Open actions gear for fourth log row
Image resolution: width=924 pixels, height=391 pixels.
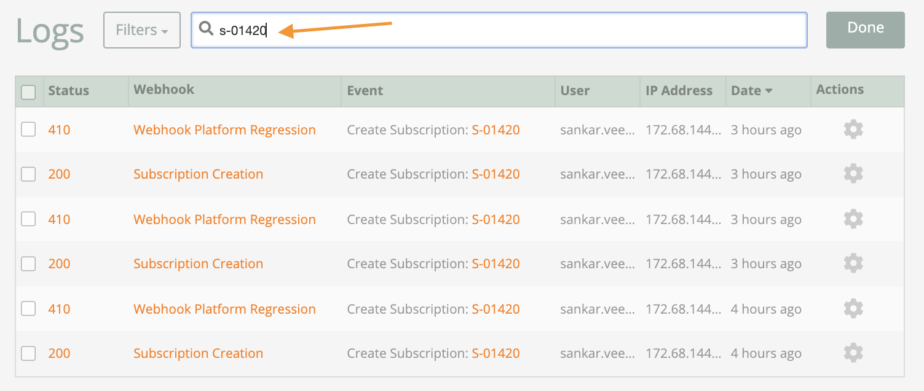pos(853,263)
